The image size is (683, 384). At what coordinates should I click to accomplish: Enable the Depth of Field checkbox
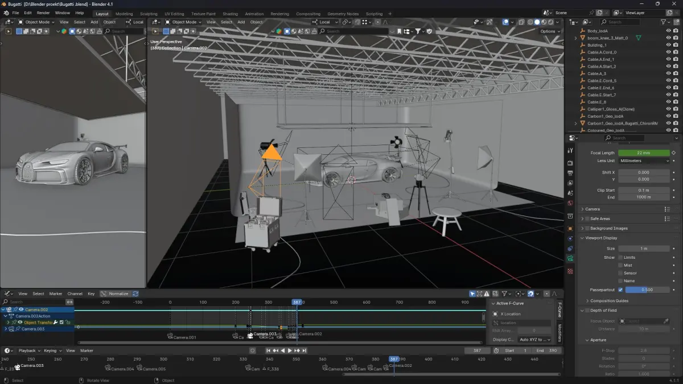[x=587, y=310]
